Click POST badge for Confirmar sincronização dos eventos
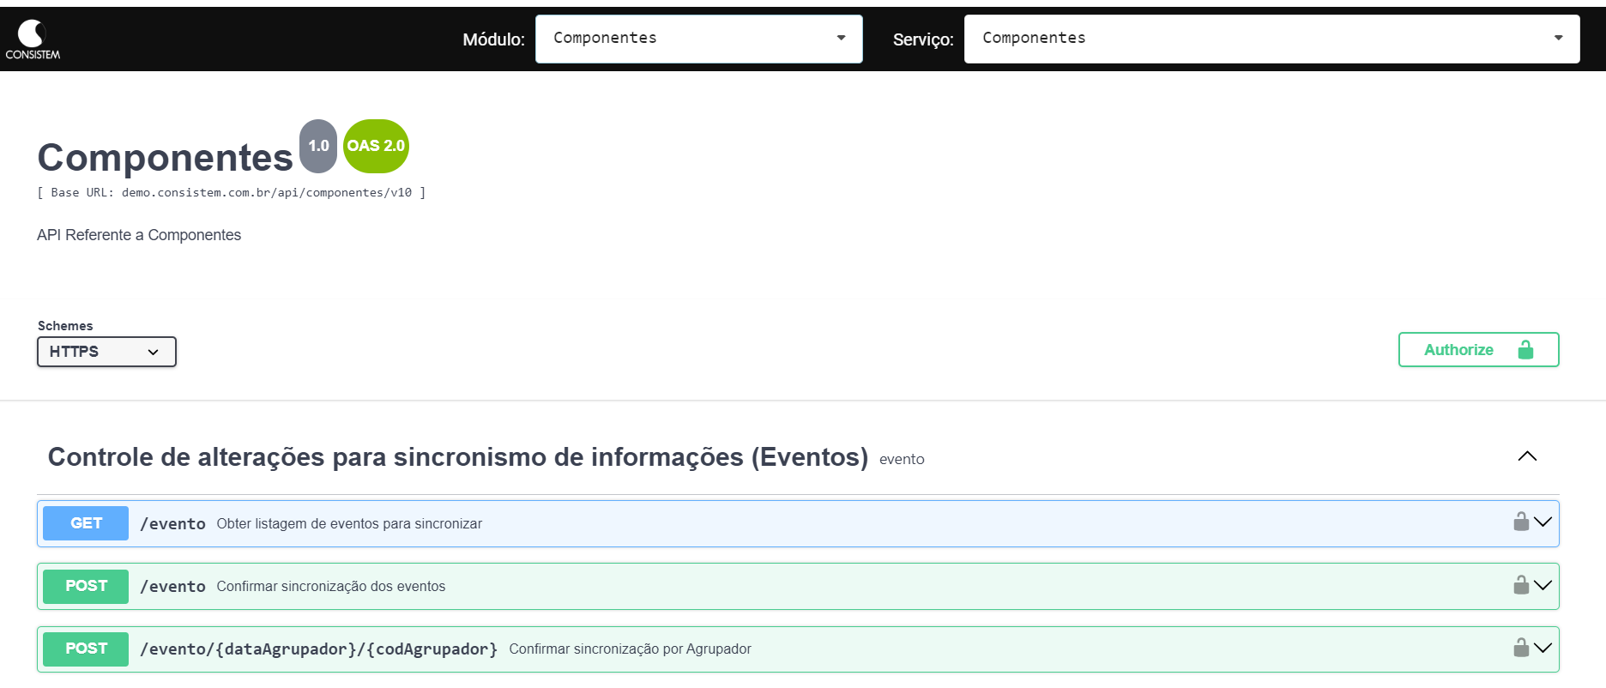 point(86,586)
